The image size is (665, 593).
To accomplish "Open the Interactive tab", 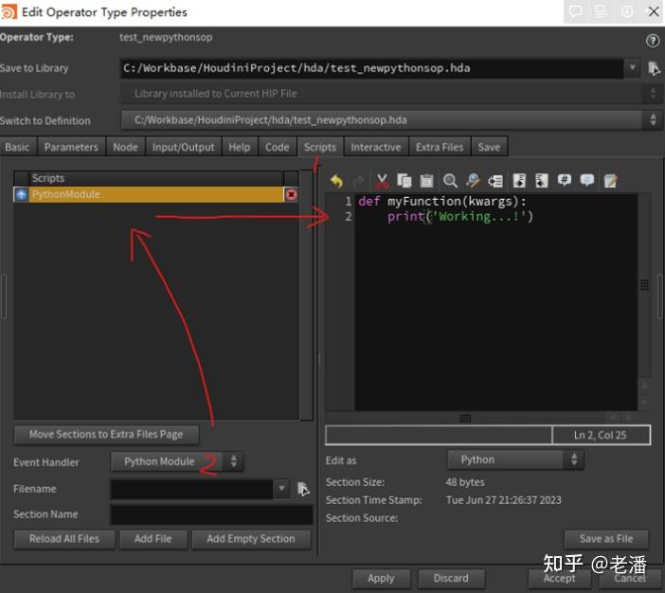I will click(376, 147).
